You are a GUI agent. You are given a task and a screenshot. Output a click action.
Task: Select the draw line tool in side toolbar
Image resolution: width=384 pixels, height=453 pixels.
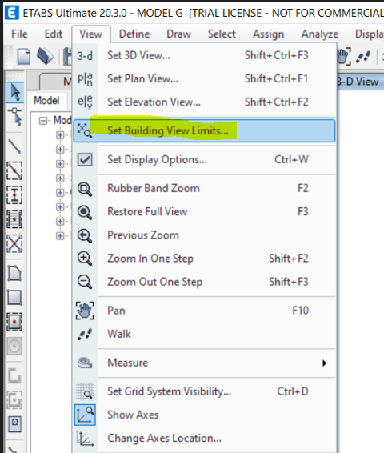tap(14, 146)
